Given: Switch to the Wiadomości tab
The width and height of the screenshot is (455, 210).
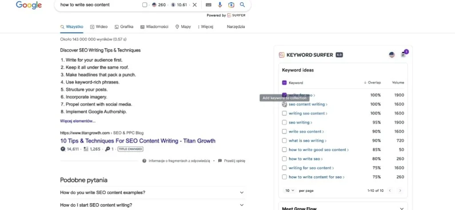Looking at the screenshot, I should (x=154, y=27).
